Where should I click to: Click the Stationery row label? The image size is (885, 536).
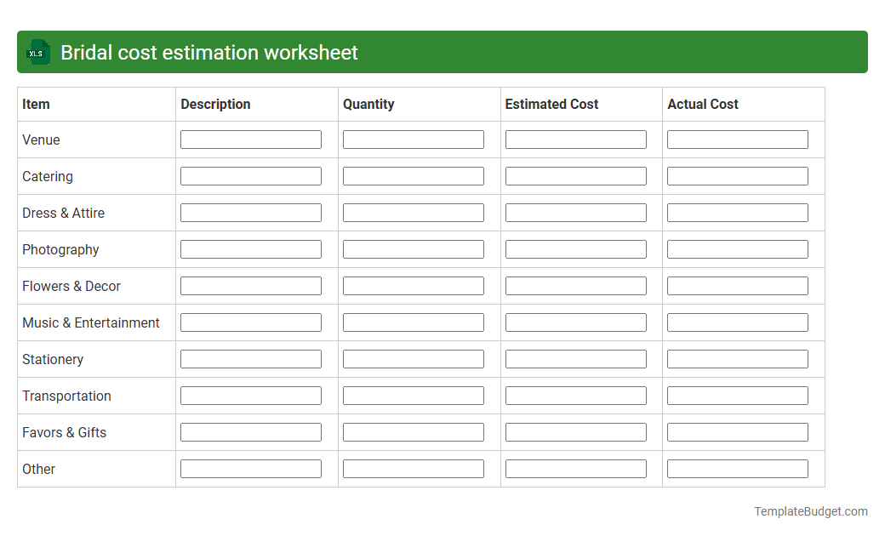click(53, 359)
